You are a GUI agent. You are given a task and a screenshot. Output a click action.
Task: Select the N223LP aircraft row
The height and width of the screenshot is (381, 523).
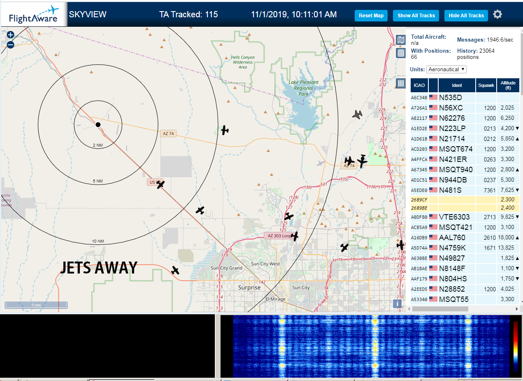pyautogui.click(x=465, y=129)
